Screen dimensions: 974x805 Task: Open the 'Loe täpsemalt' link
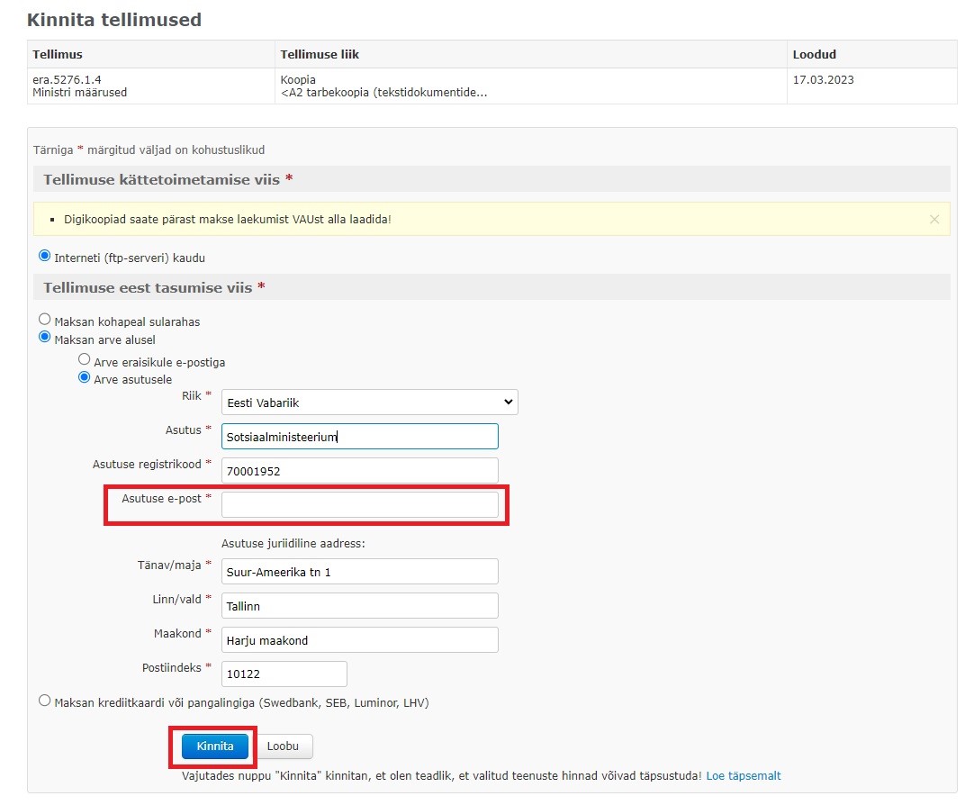click(x=744, y=775)
